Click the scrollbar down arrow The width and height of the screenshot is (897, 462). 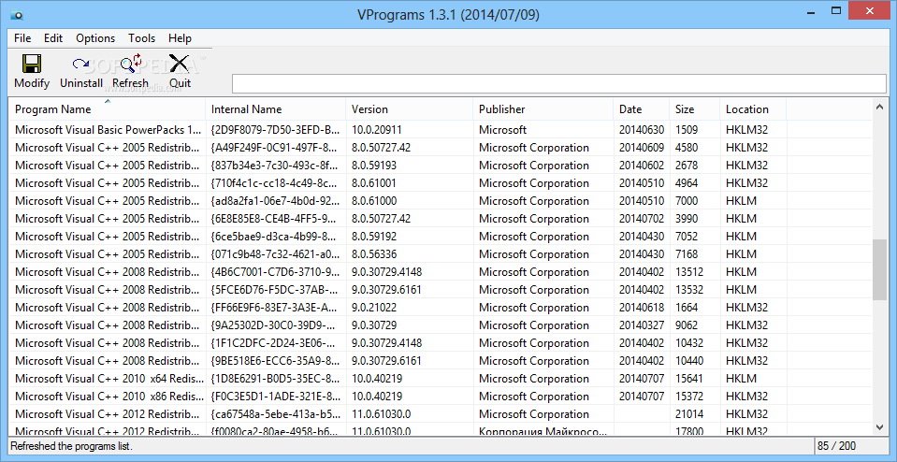pos(880,426)
